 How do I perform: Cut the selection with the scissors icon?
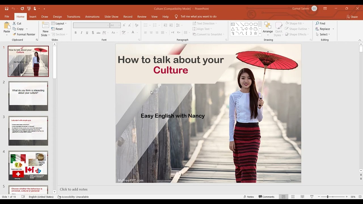(x=15, y=24)
